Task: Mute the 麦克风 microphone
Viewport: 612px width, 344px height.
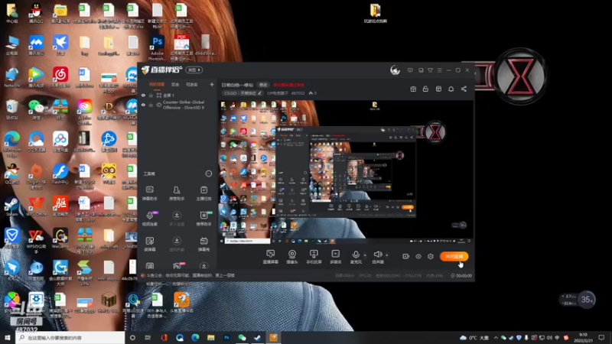Action: point(356,257)
